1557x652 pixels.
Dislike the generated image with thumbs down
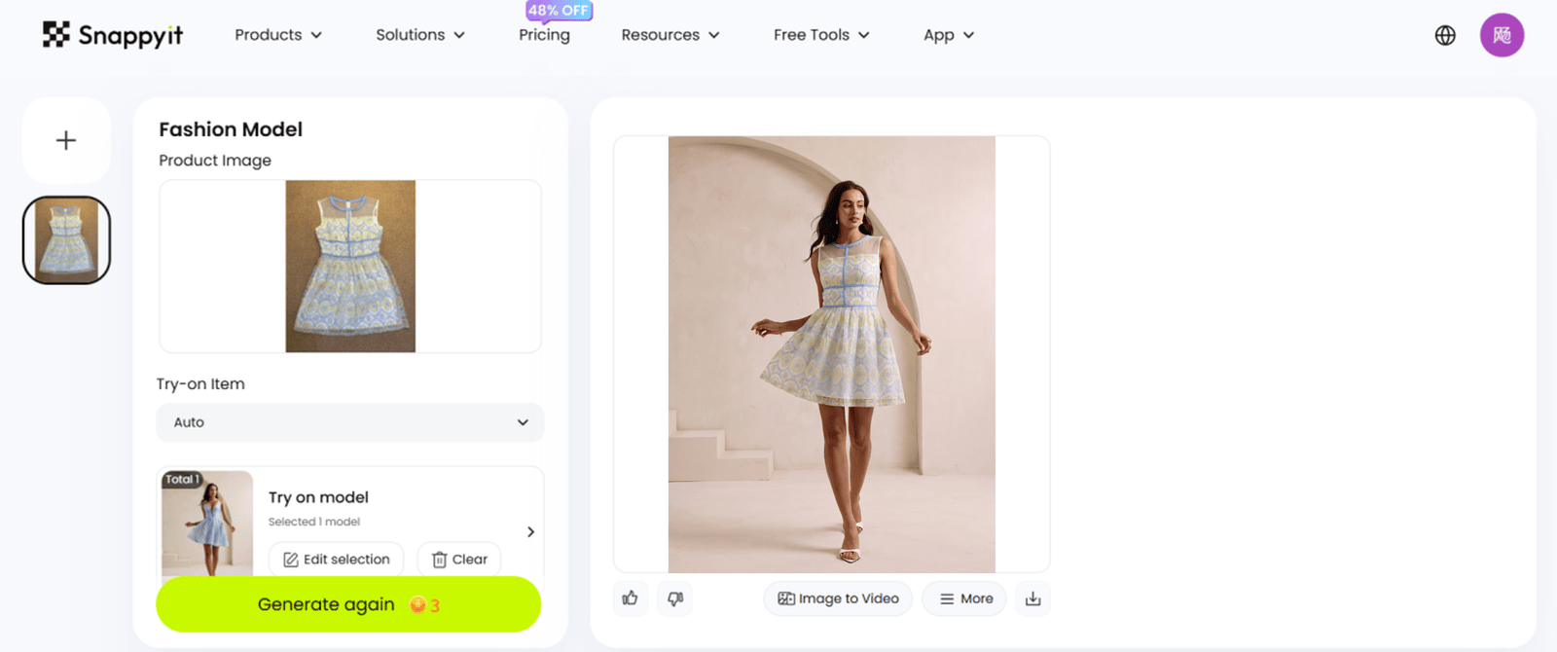(x=675, y=598)
